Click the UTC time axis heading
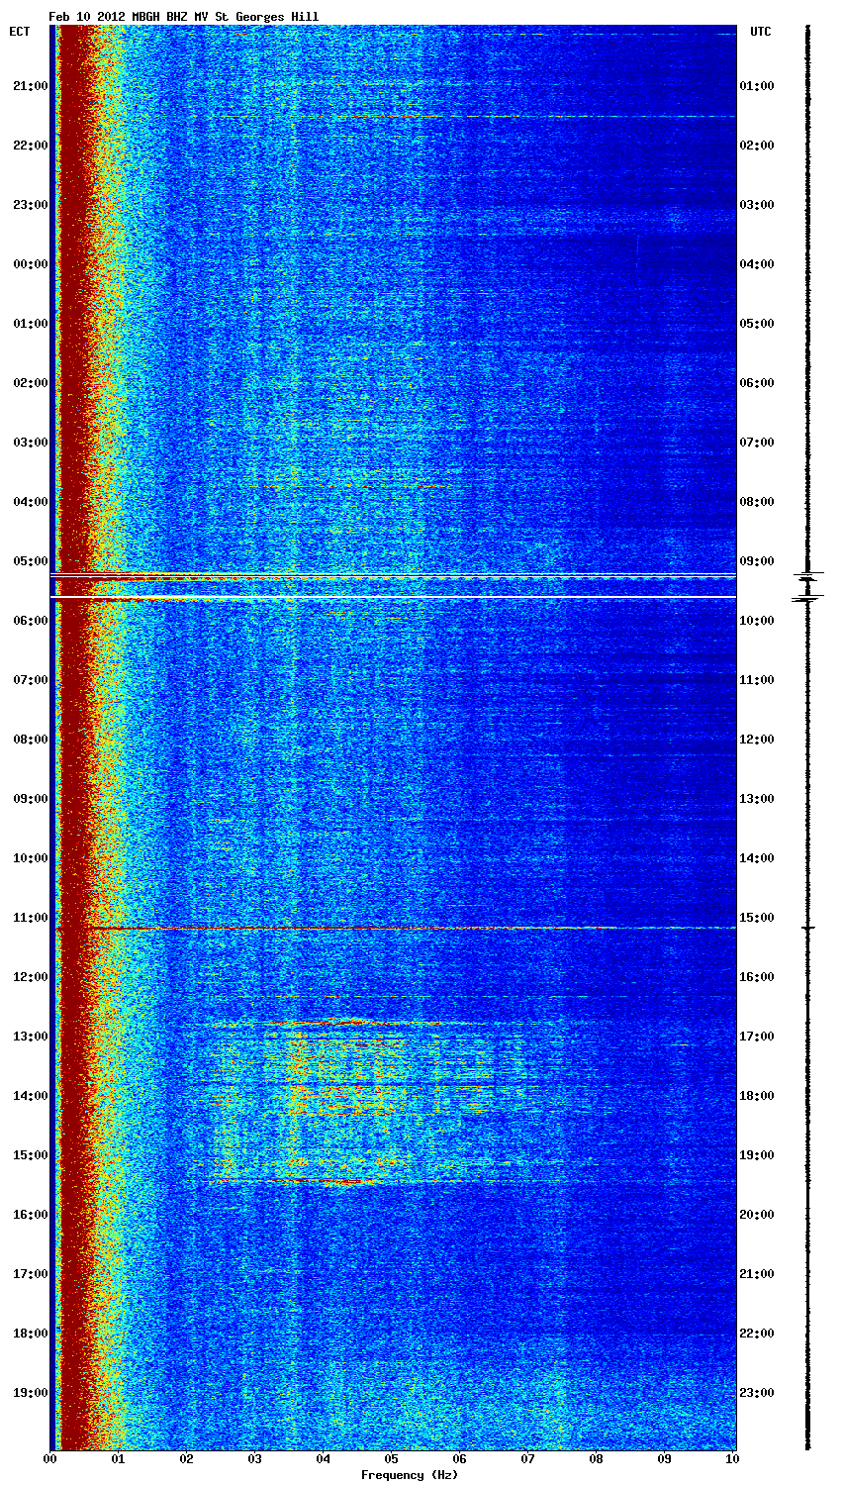843x1485 pixels. coord(760,32)
